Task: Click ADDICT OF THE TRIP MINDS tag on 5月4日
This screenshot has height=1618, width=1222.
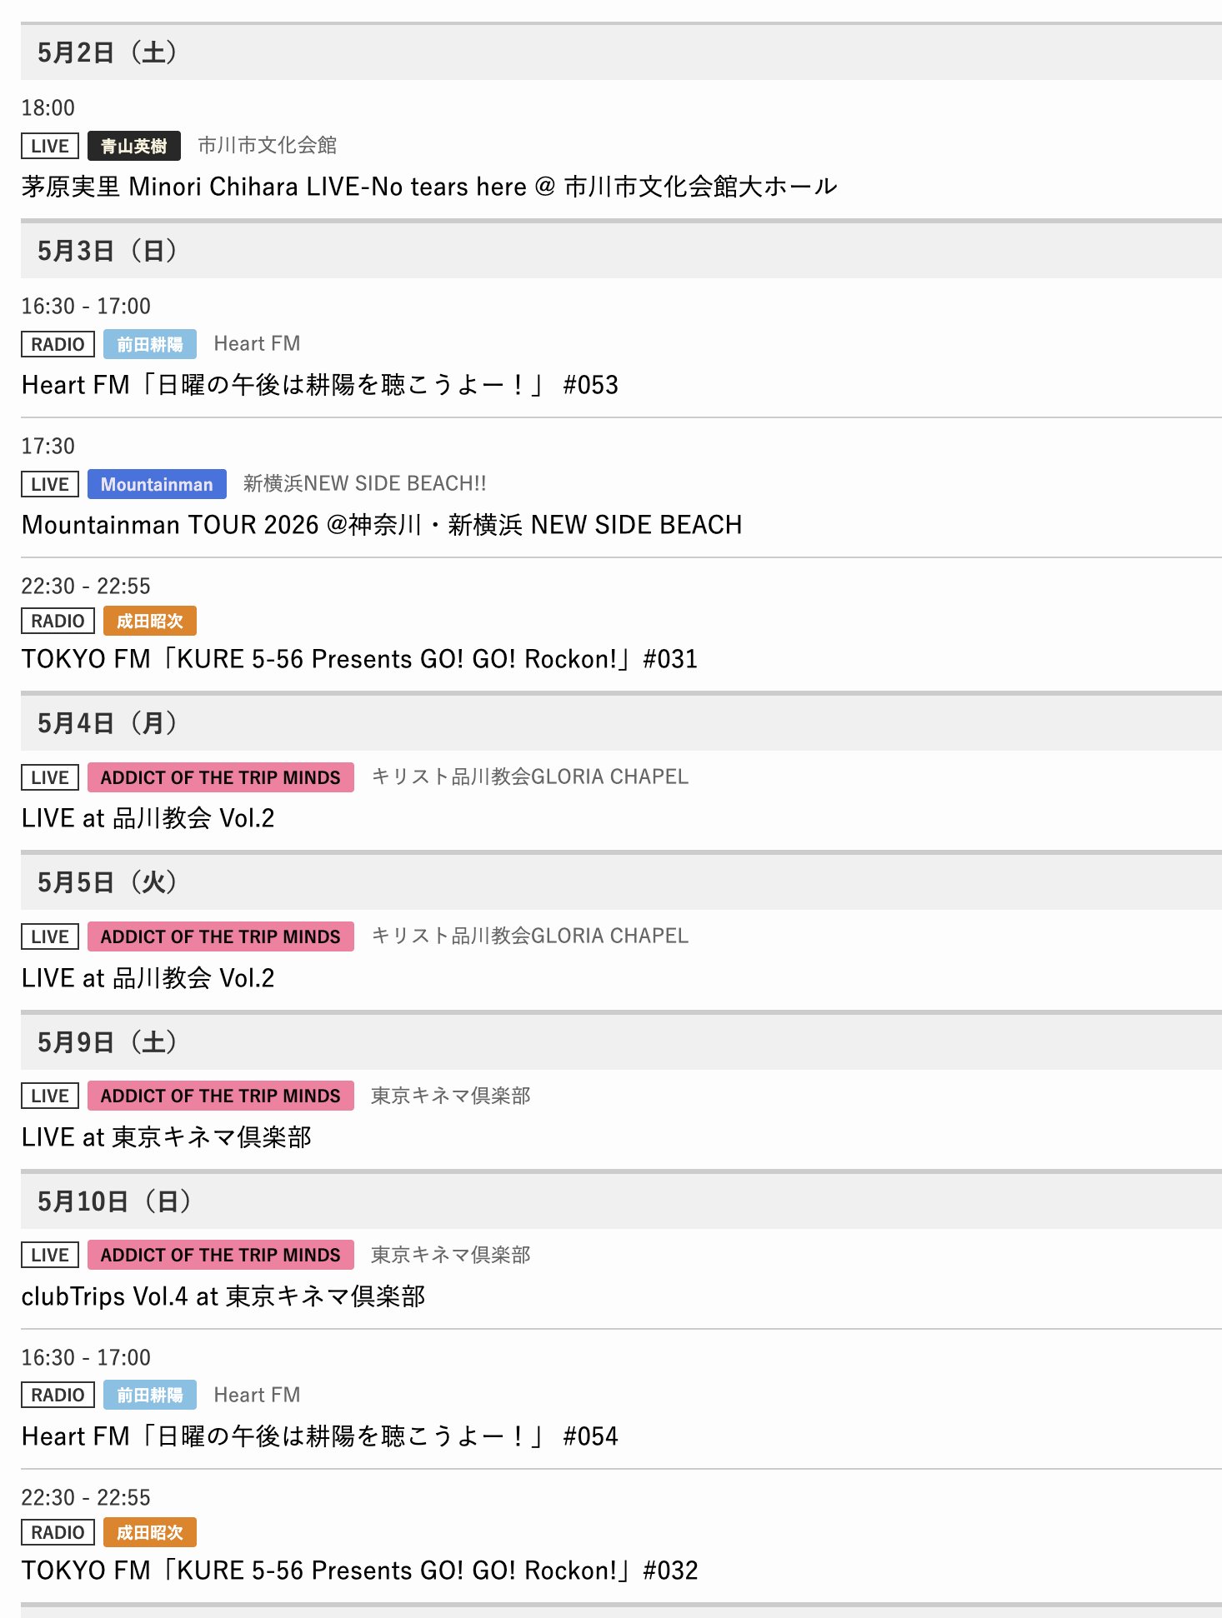Action: 220,777
